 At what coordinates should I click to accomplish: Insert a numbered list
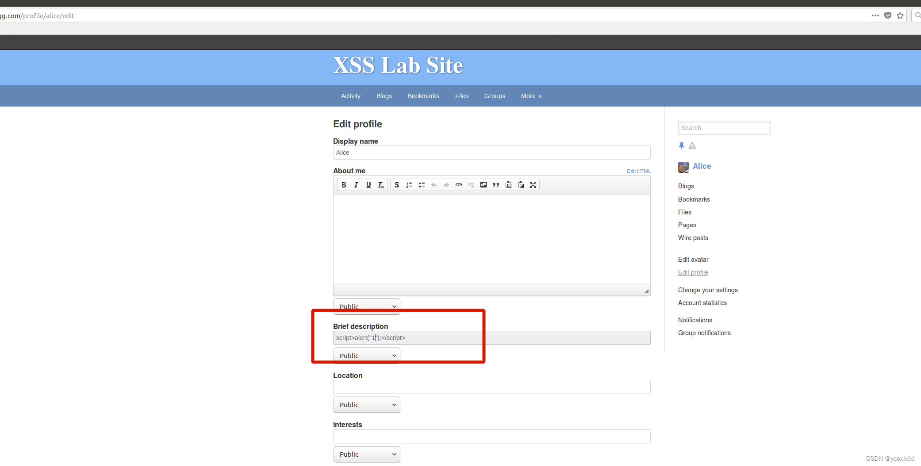(409, 185)
